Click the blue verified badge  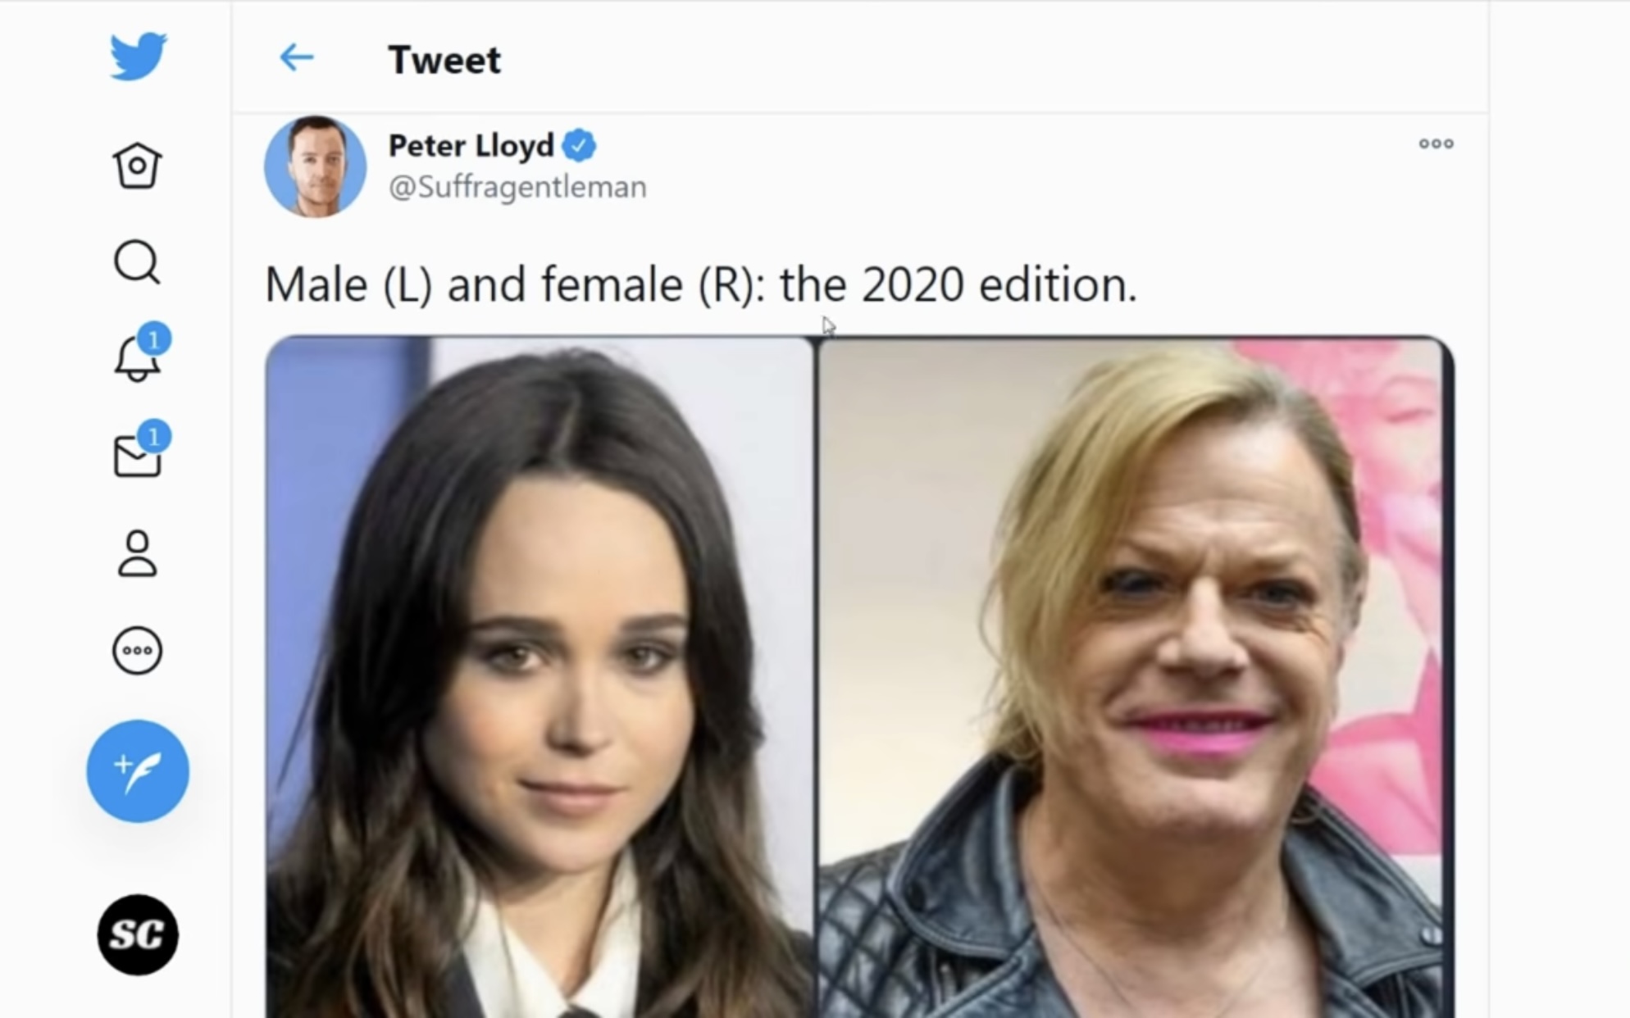coord(580,146)
